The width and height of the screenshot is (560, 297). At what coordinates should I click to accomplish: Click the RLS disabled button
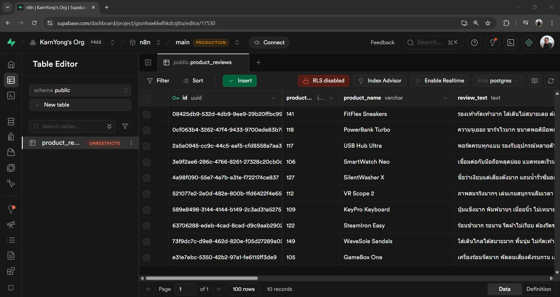pos(323,81)
